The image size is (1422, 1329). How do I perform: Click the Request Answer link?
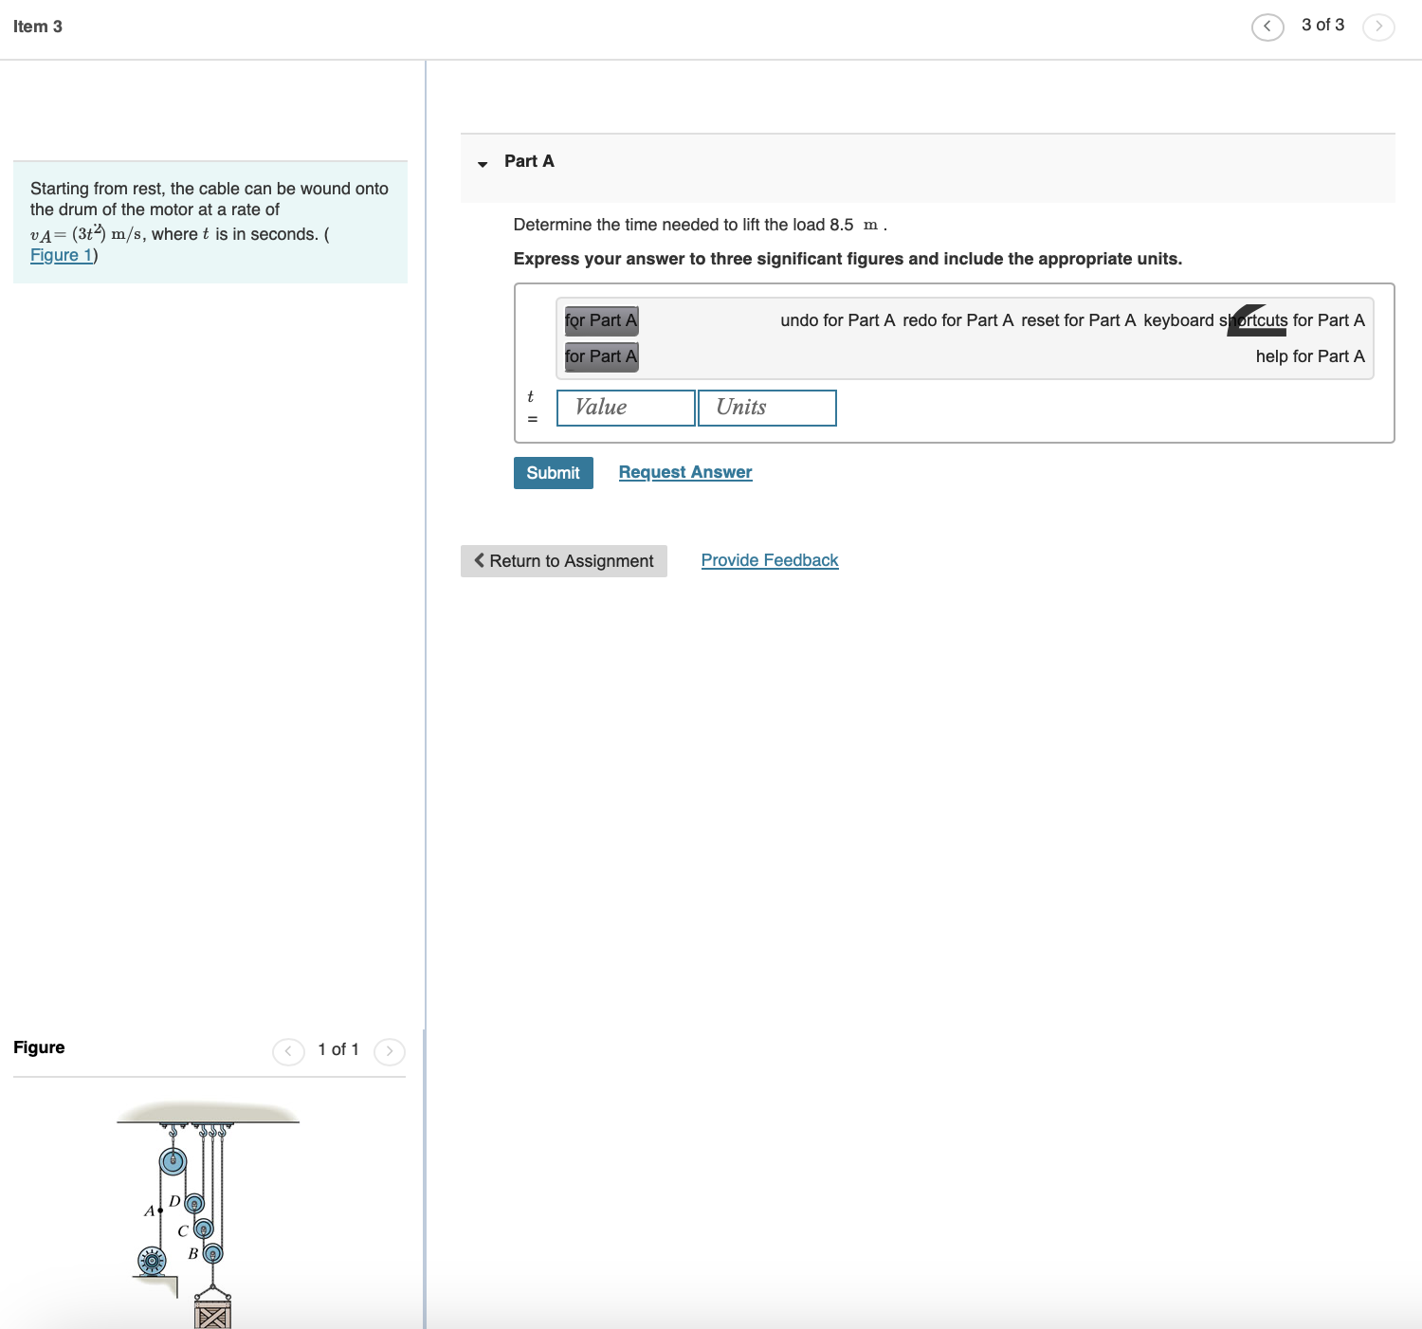pos(685,472)
